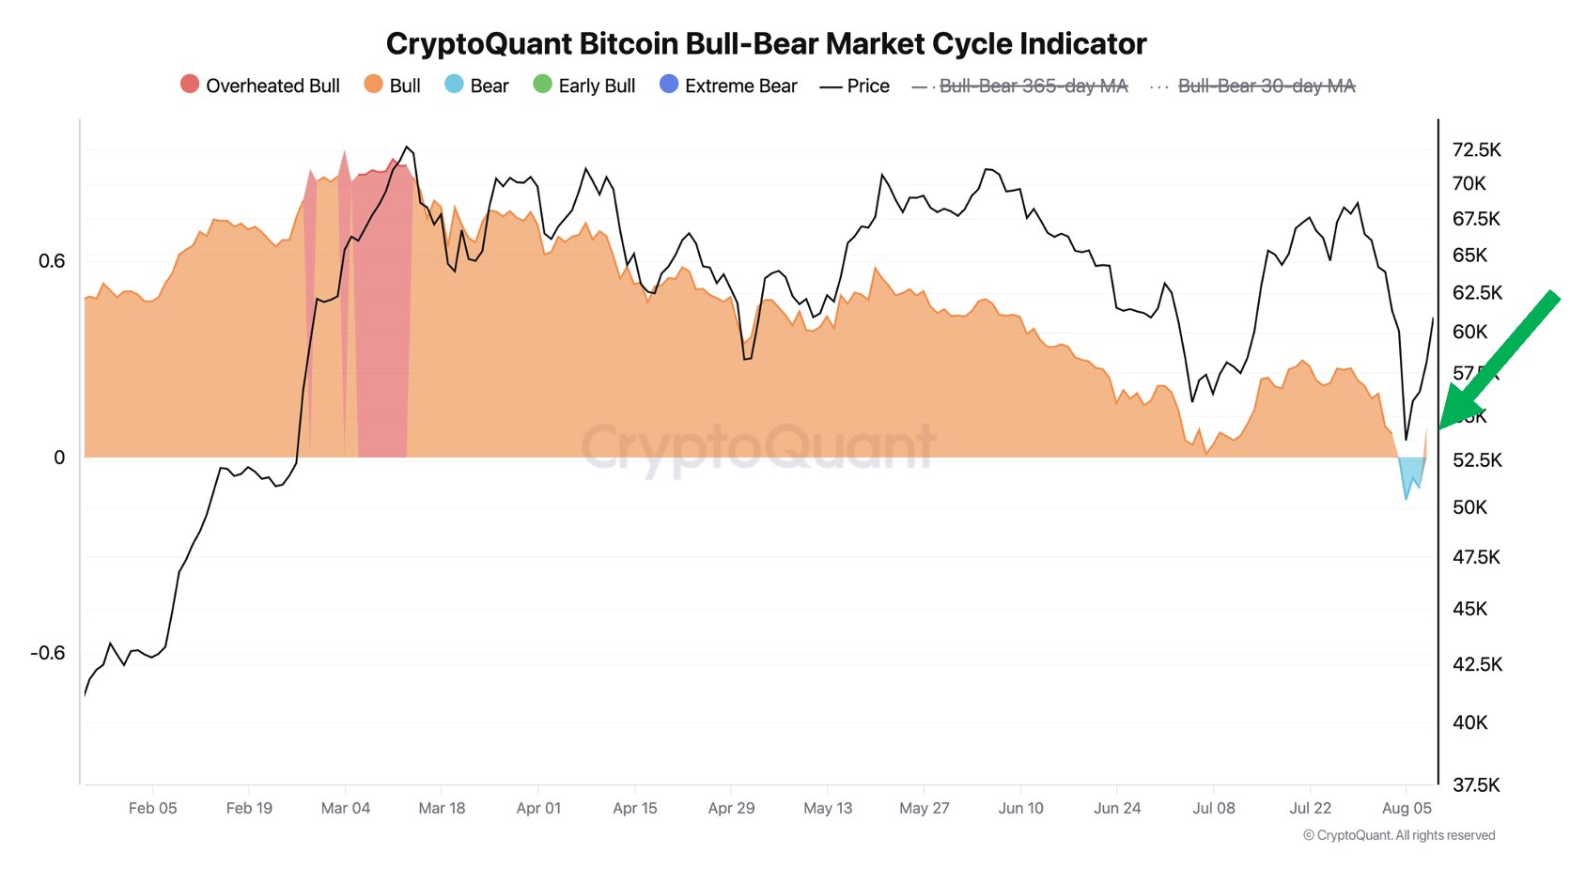The height and width of the screenshot is (869, 1570).
Task: Toggle the Bull-Bear 365-day MA series label
Action: [1034, 86]
